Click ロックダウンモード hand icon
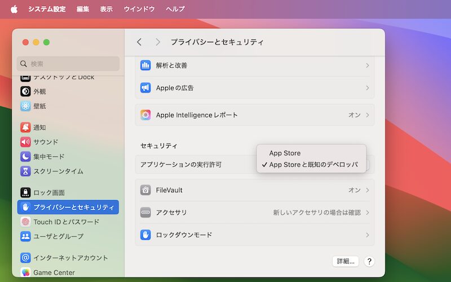The height and width of the screenshot is (282, 451). tap(145, 235)
